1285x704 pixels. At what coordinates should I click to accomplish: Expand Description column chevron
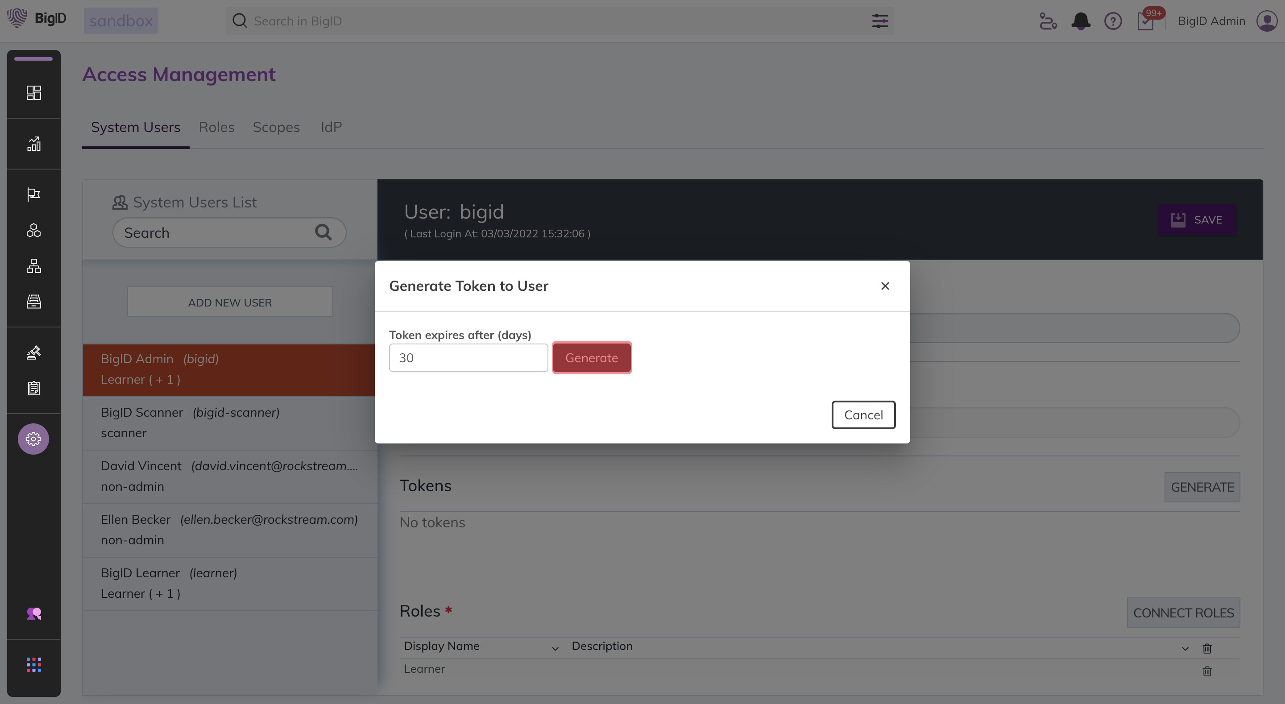point(1185,649)
